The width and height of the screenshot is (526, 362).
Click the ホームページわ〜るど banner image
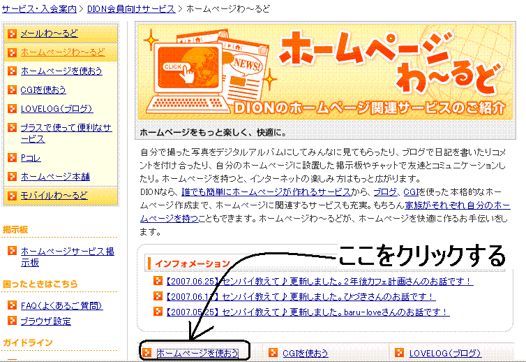[325, 72]
